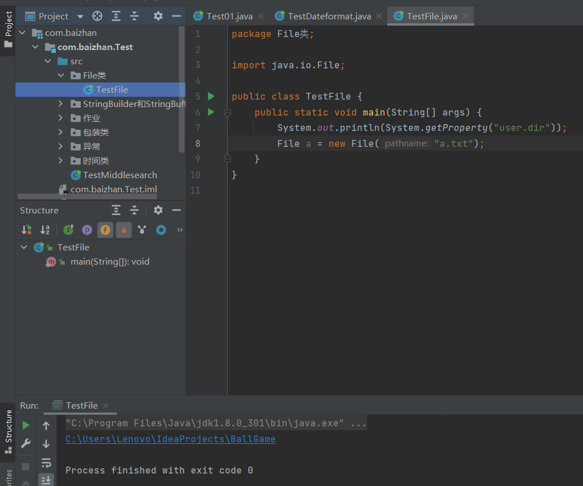Screen dimensions: 583x486
Task: Collapse the com.baizhan root node
Action: pyautogui.click(x=23, y=32)
